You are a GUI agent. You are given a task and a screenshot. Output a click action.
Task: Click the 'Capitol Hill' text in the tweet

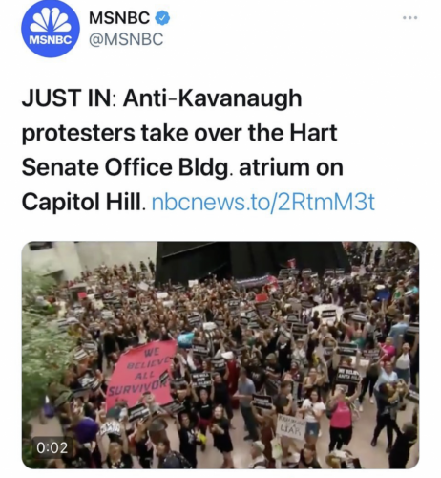tap(82, 202)
